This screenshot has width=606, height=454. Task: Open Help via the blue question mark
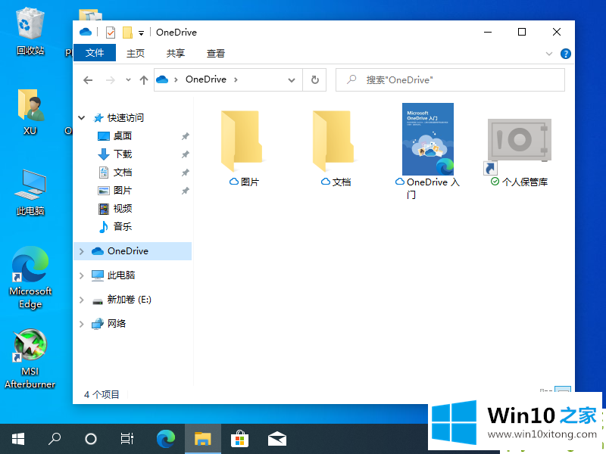tap(565, 54)
